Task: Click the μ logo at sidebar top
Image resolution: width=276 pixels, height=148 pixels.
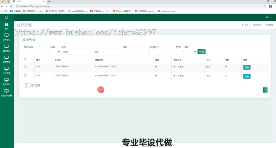Action: [6, 17]
